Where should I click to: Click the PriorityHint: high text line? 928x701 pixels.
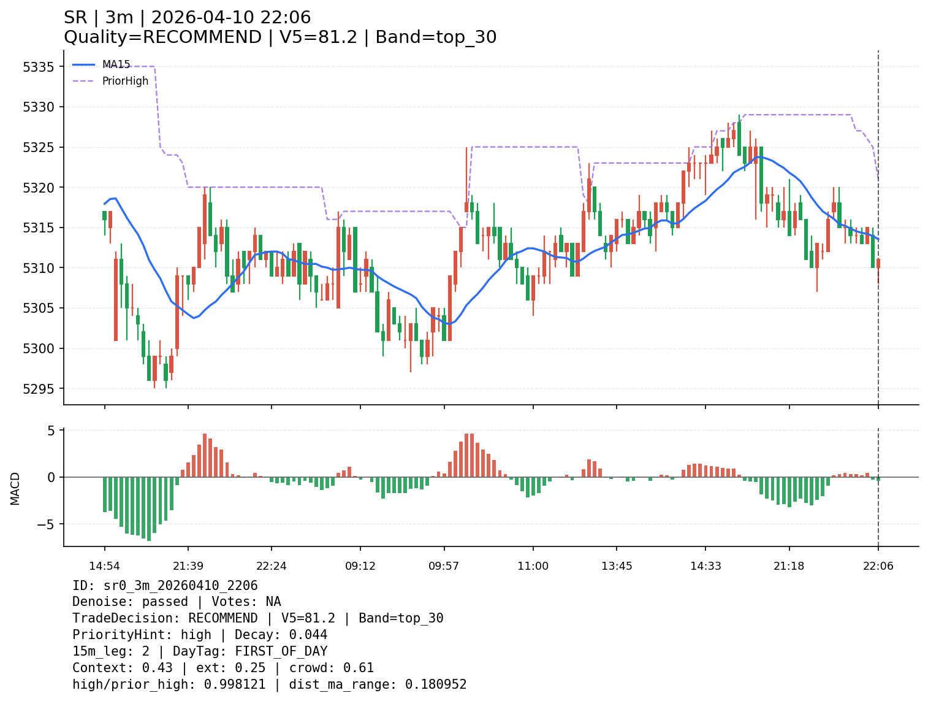coord(142,635)
